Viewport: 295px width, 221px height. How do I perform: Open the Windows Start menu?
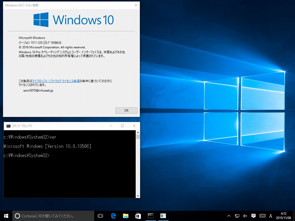6,216
